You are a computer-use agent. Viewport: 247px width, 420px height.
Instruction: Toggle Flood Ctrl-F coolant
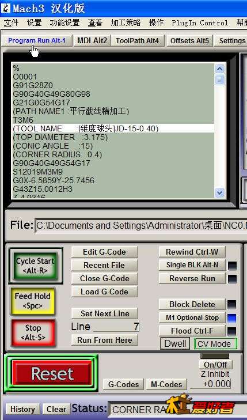192,331
